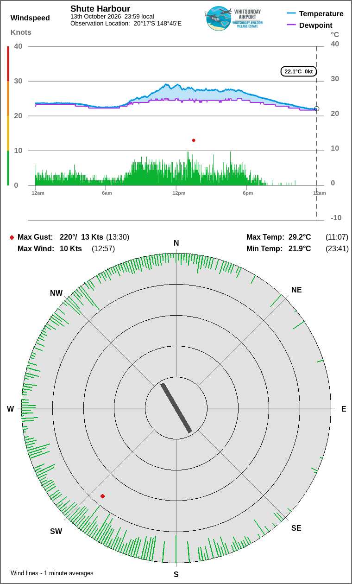Click the 40 knots left axis label
This screenshot has width=352, height=584.
coord(18,46)
